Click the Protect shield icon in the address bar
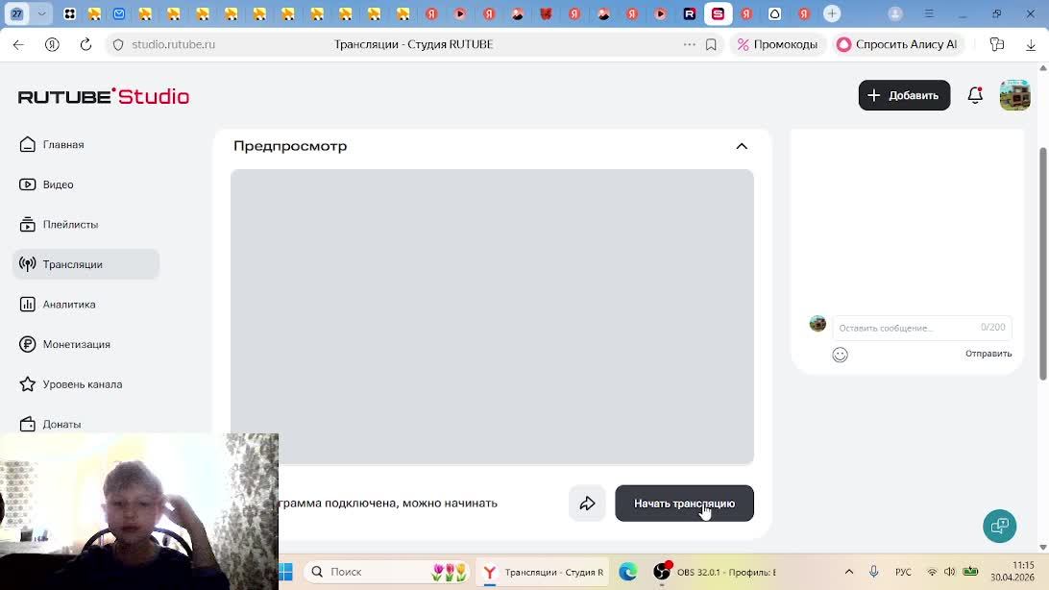The height and width of the screenshot is (590, 1049). coord(118,44)
